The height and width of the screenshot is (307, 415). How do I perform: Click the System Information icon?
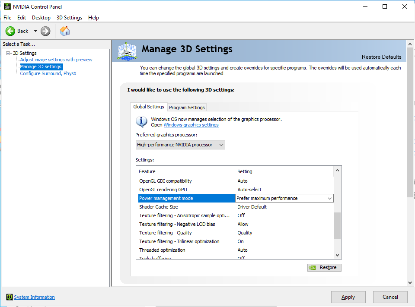tap(9, 297)
